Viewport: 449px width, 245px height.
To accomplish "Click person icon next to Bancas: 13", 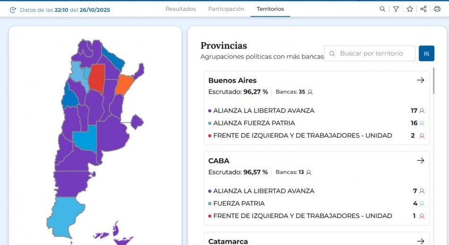I will tap(309, 172).
